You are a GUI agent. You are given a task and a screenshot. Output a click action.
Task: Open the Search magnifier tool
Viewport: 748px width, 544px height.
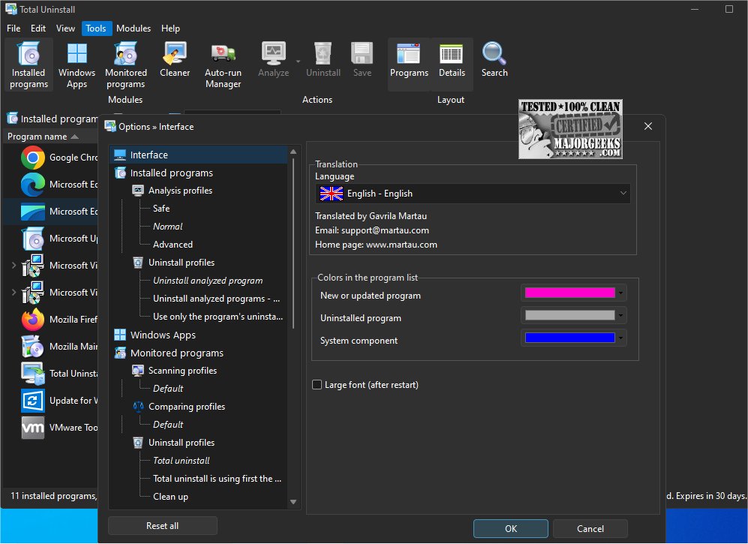[494, 60]
